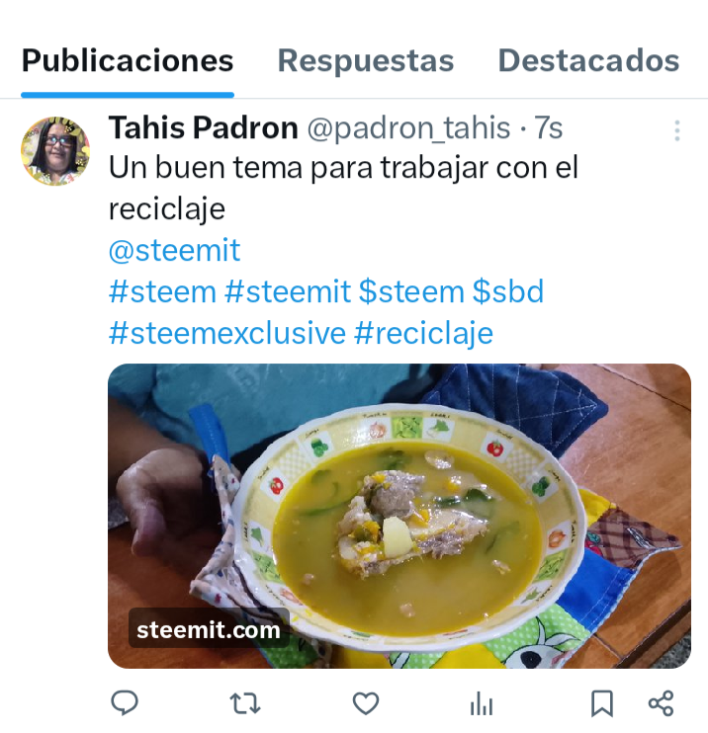This screenshot has width=708, height=733.
Task: Open the #steem hashtag
Action: tap(162, 291)
